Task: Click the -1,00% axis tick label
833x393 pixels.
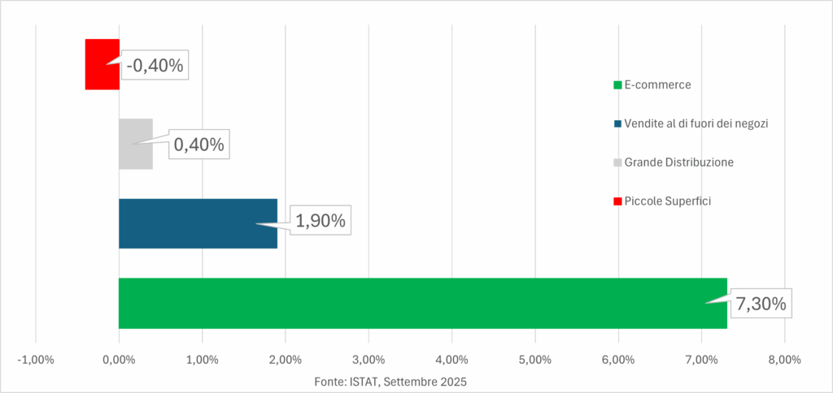Action: 35,360
